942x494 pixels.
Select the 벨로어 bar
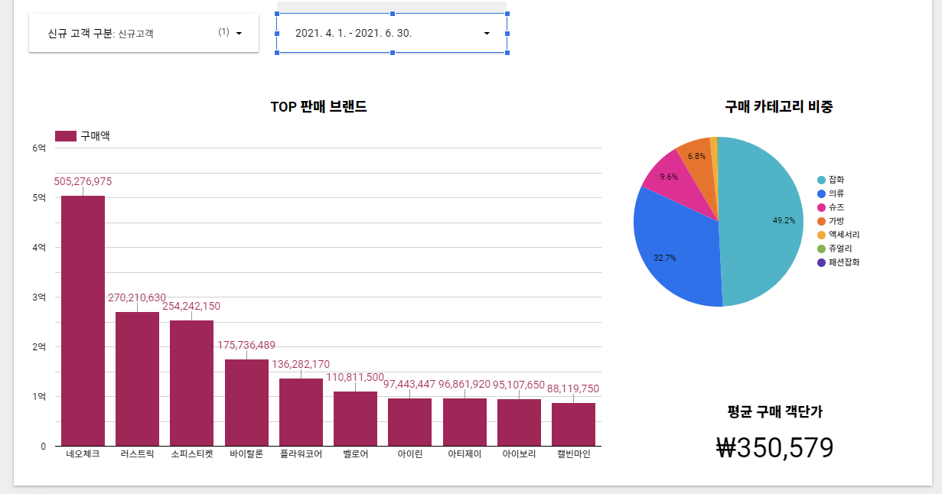click(355, 418)
